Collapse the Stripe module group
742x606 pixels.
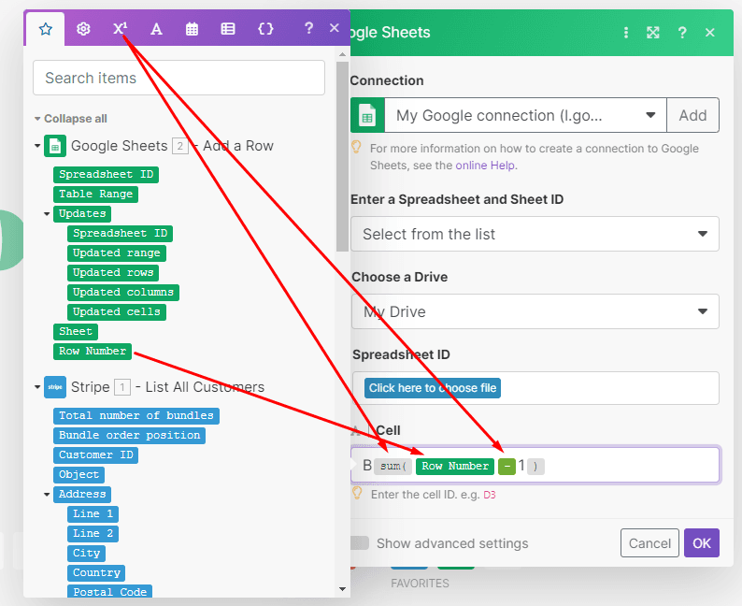pos(37,387)
